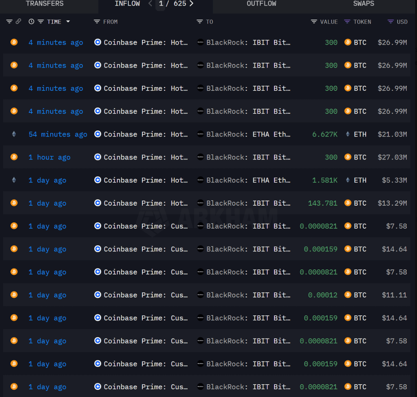Click the clock icon beside TIME
Viewport: 417px width, 397px height.
tap(31, 22)
